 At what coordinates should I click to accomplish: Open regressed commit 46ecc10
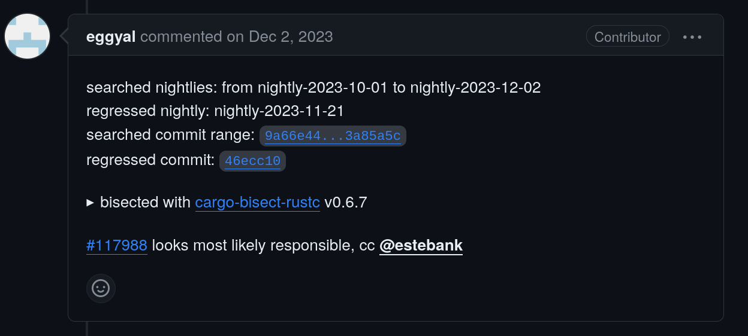click(x=252, y=161)
